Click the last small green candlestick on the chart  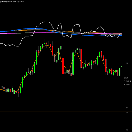click(122, 67)
